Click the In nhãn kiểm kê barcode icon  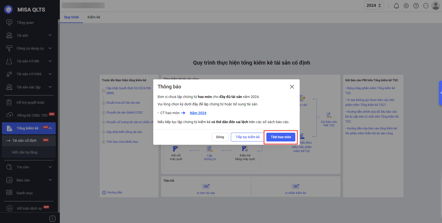296,186
